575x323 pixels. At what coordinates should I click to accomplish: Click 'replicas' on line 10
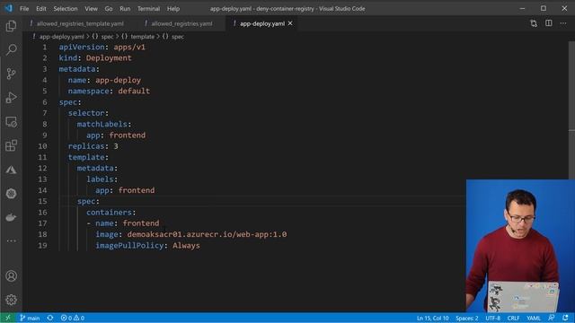click(86, 146)
